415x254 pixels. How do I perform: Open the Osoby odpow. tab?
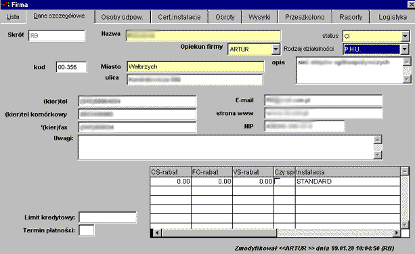[122, 17]
